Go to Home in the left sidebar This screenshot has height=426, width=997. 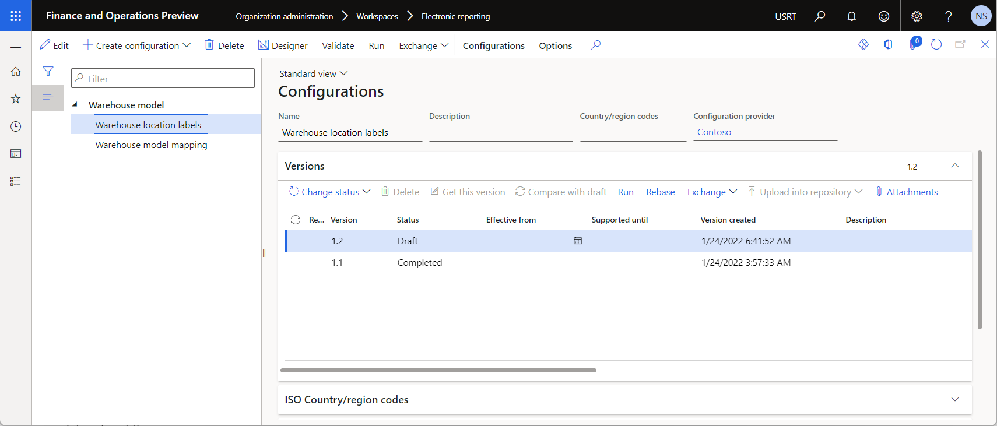16,72
